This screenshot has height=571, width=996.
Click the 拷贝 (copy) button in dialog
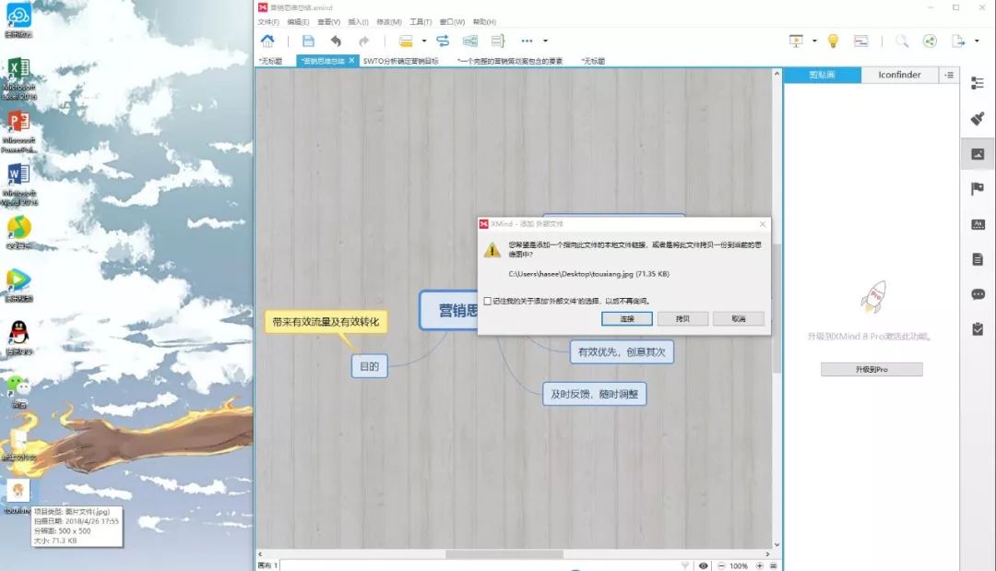pyautogui.click(x=682, y=319)
